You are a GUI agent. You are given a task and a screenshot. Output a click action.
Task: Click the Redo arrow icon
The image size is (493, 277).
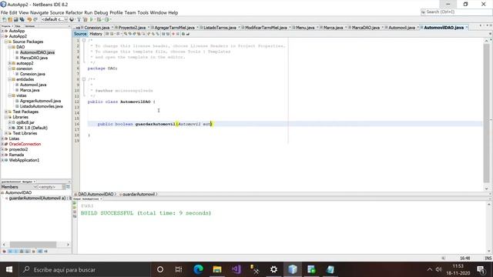click(x=35, y=19)
